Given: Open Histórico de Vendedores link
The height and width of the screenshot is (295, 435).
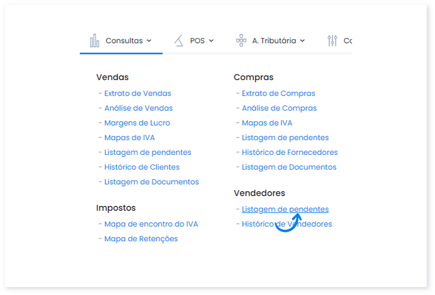Looking at the screenshot, I should tap(287, 224).
